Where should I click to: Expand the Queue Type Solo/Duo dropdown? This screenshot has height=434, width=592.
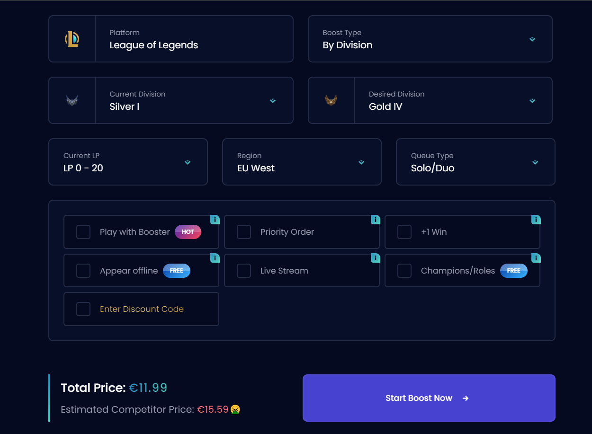coord(475,162)
